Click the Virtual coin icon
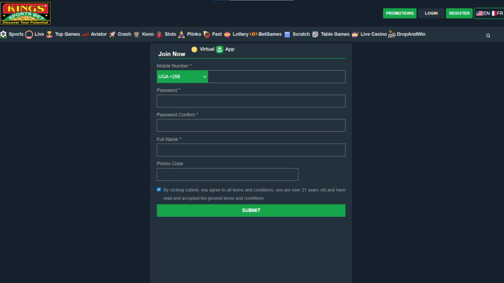Viewport: 504px width, 283px height. coord(194,49)
